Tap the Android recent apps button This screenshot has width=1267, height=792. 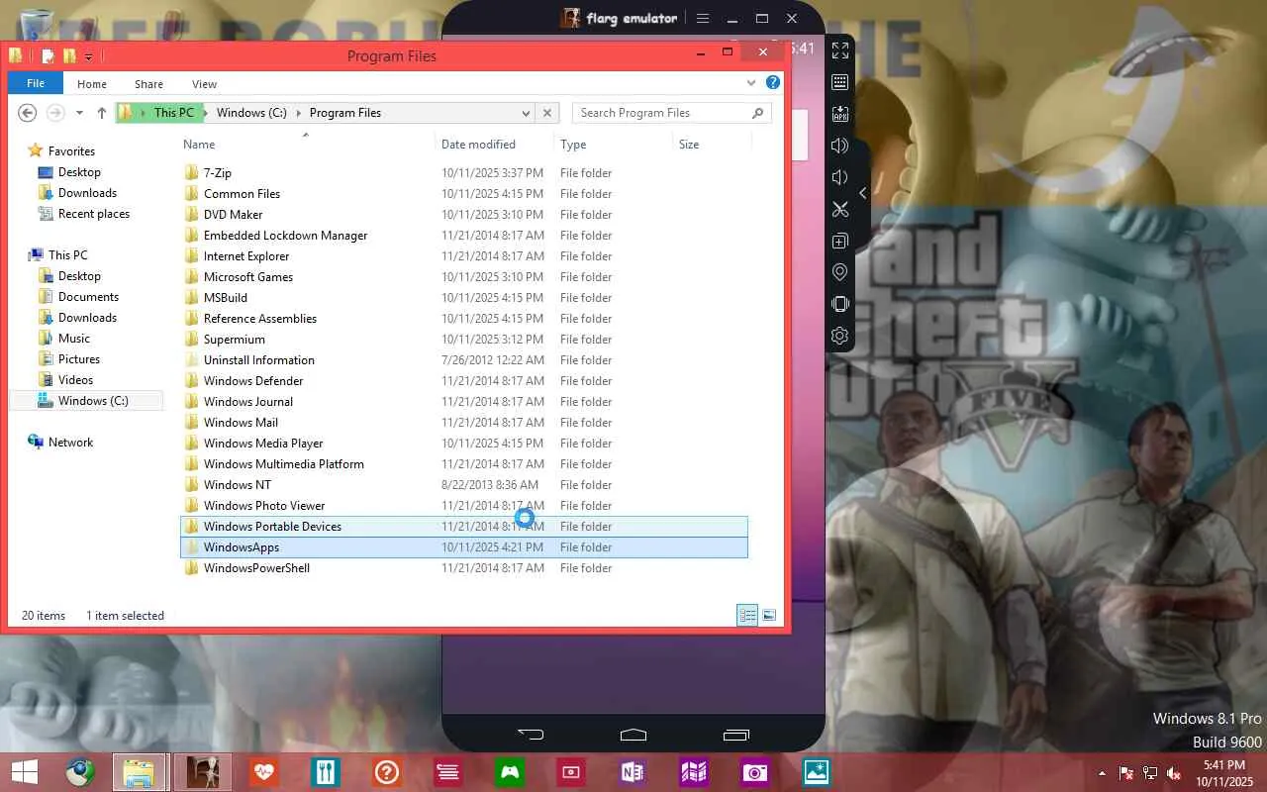click(x=736, y=735)
